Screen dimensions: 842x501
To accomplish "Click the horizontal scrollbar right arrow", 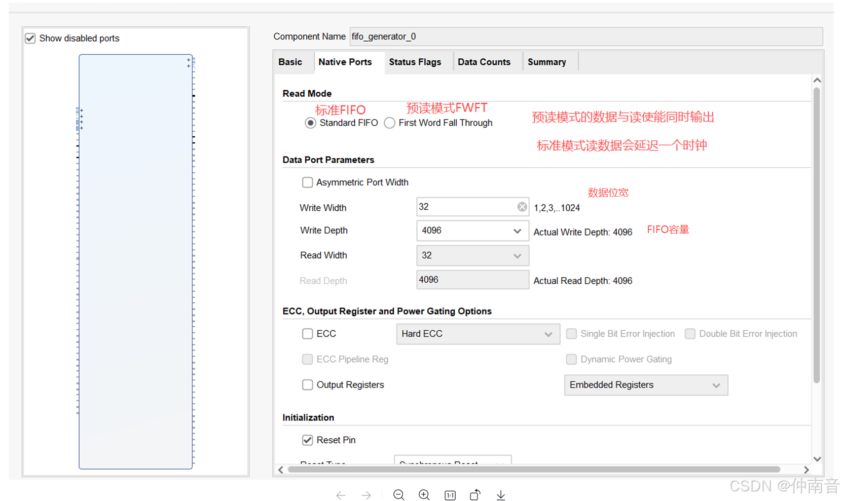I will coord(807,470).
